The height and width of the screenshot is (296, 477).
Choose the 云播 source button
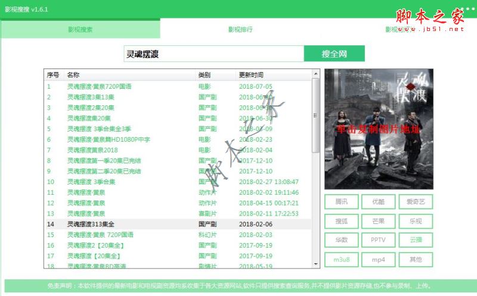[416, 240]
